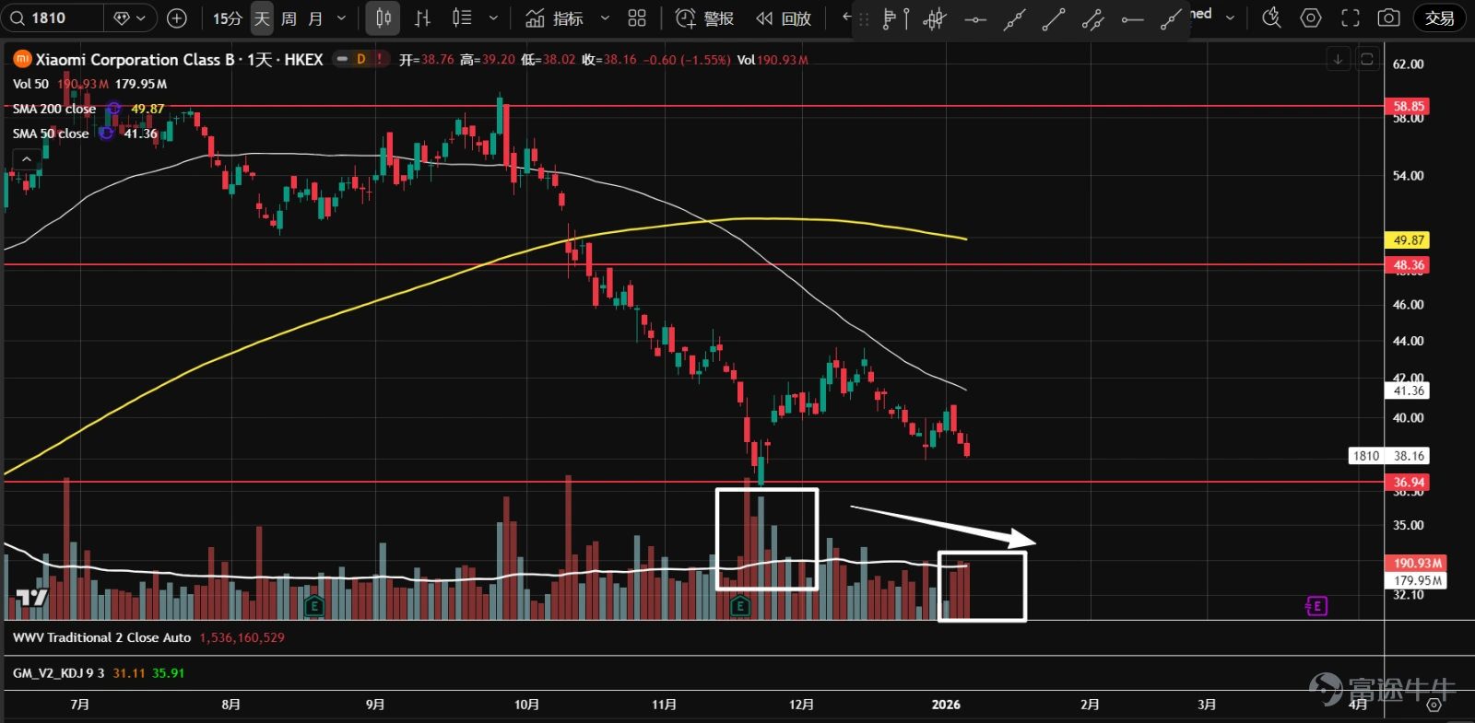1475x723 pixels.
Task: Collapse the indicator legend with chevron
Action: click(x=27, y=159)
